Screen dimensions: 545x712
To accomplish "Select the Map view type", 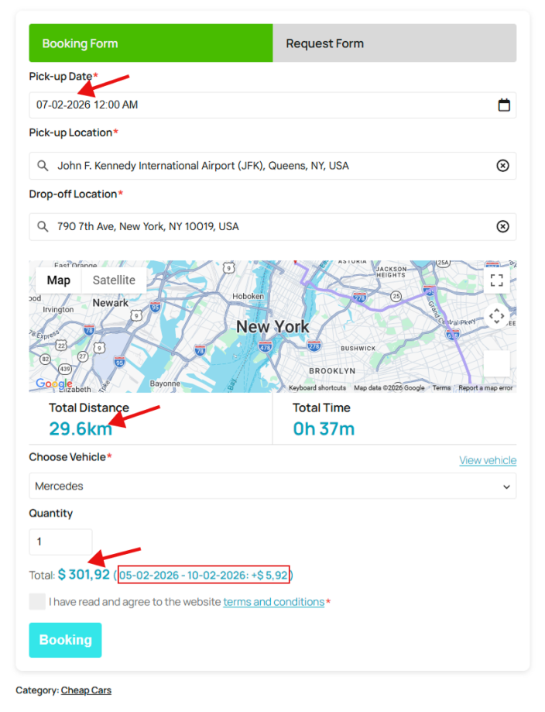I will [x=59, y=280].
